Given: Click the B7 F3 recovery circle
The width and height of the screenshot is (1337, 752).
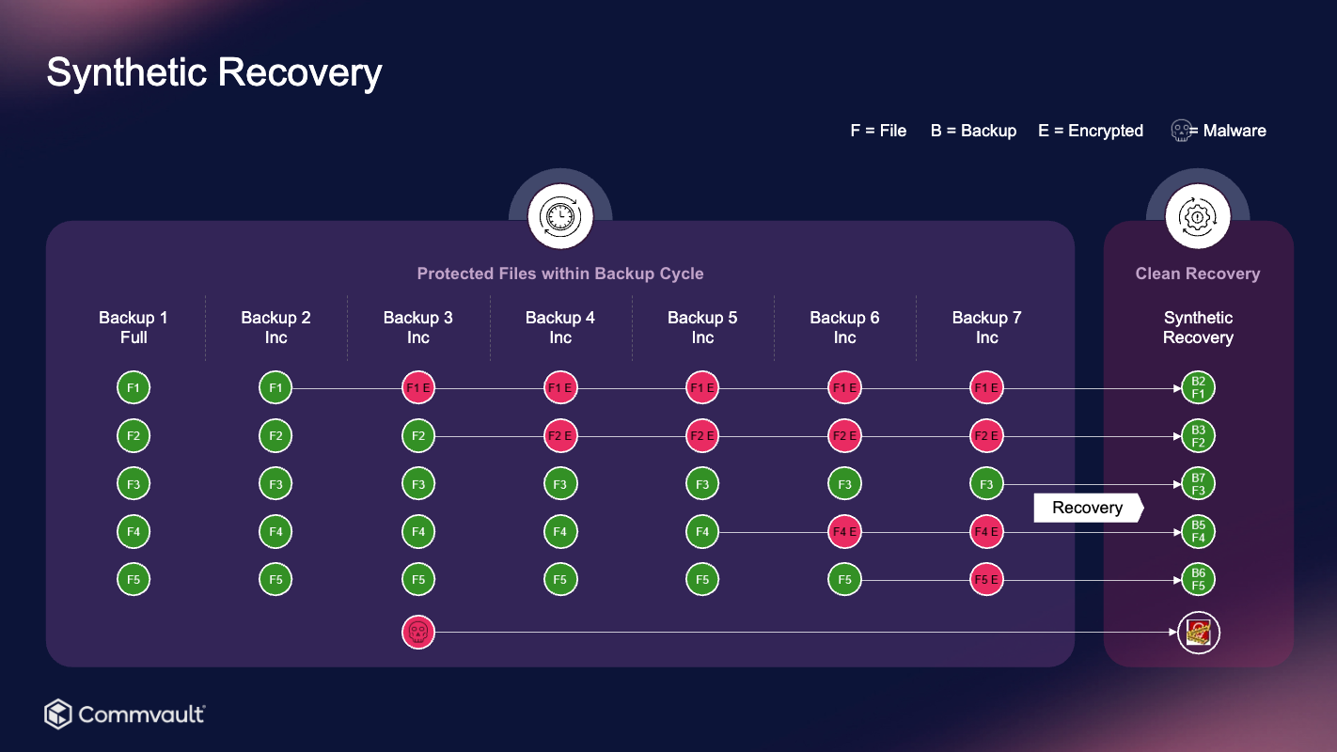Looking at the screenshot, I should click(x=1199, y=484).
